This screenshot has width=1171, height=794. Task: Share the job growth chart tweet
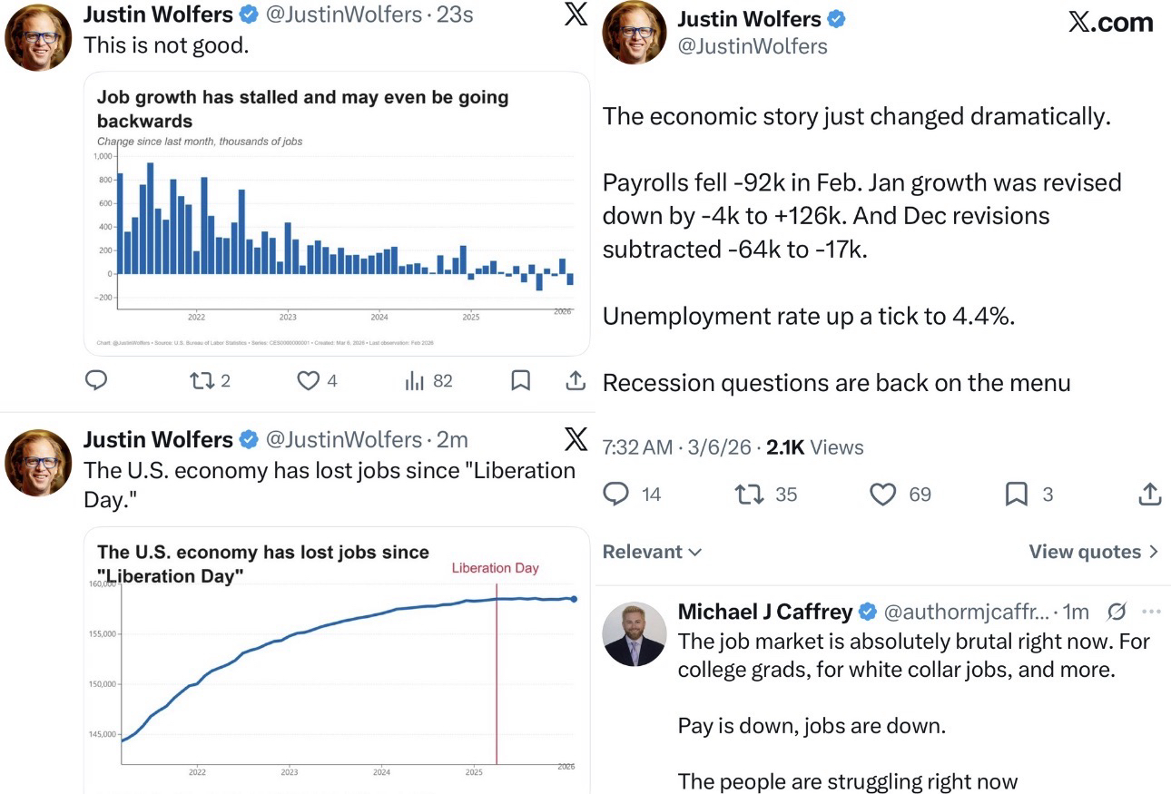tap(576, 381)
